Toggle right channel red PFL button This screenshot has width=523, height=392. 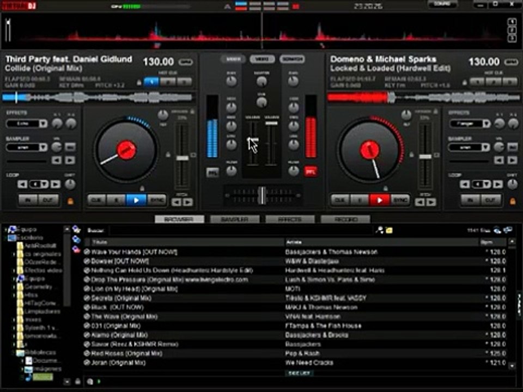311,171
